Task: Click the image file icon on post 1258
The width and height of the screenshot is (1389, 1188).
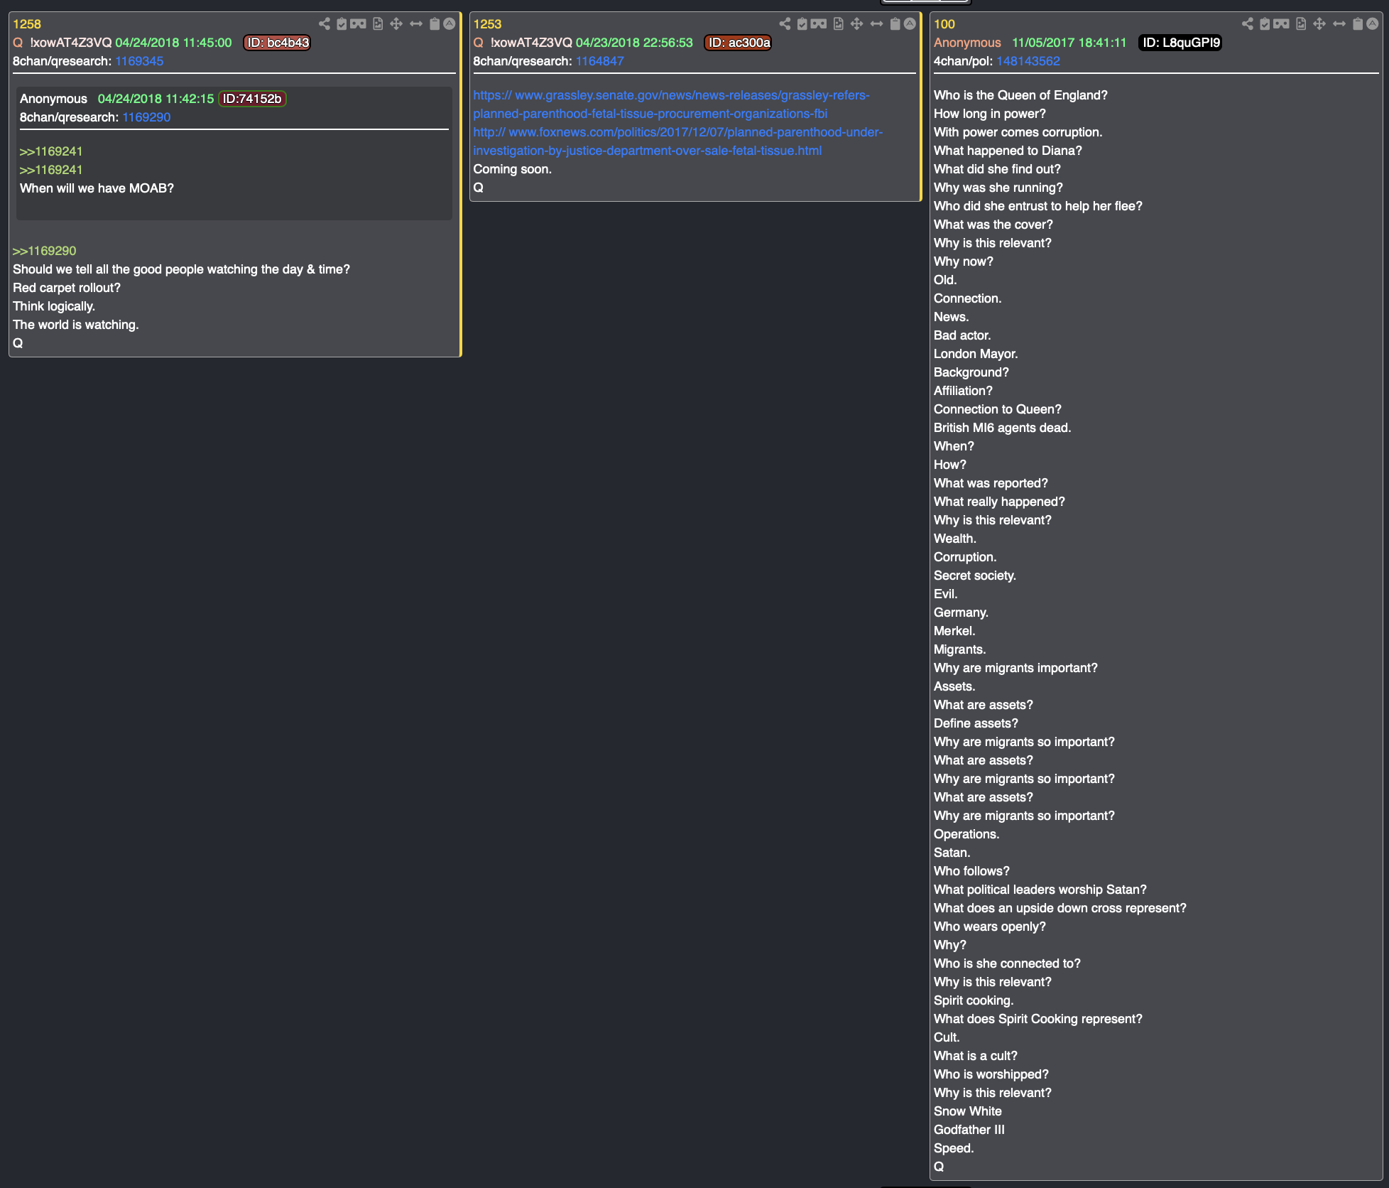Action: point(378,24)
